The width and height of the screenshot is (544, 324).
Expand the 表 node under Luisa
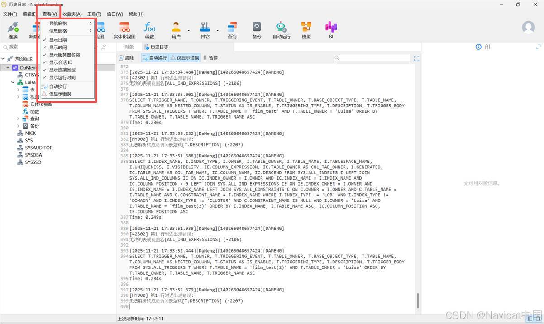(18, 90)
